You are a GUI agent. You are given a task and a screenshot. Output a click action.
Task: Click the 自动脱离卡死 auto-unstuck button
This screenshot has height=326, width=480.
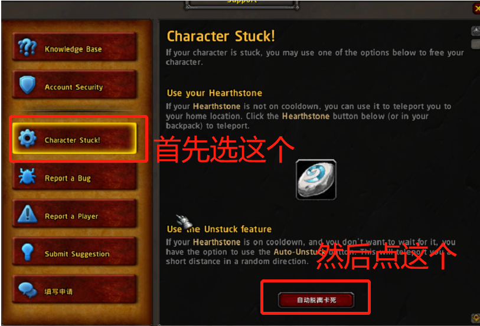316,300
